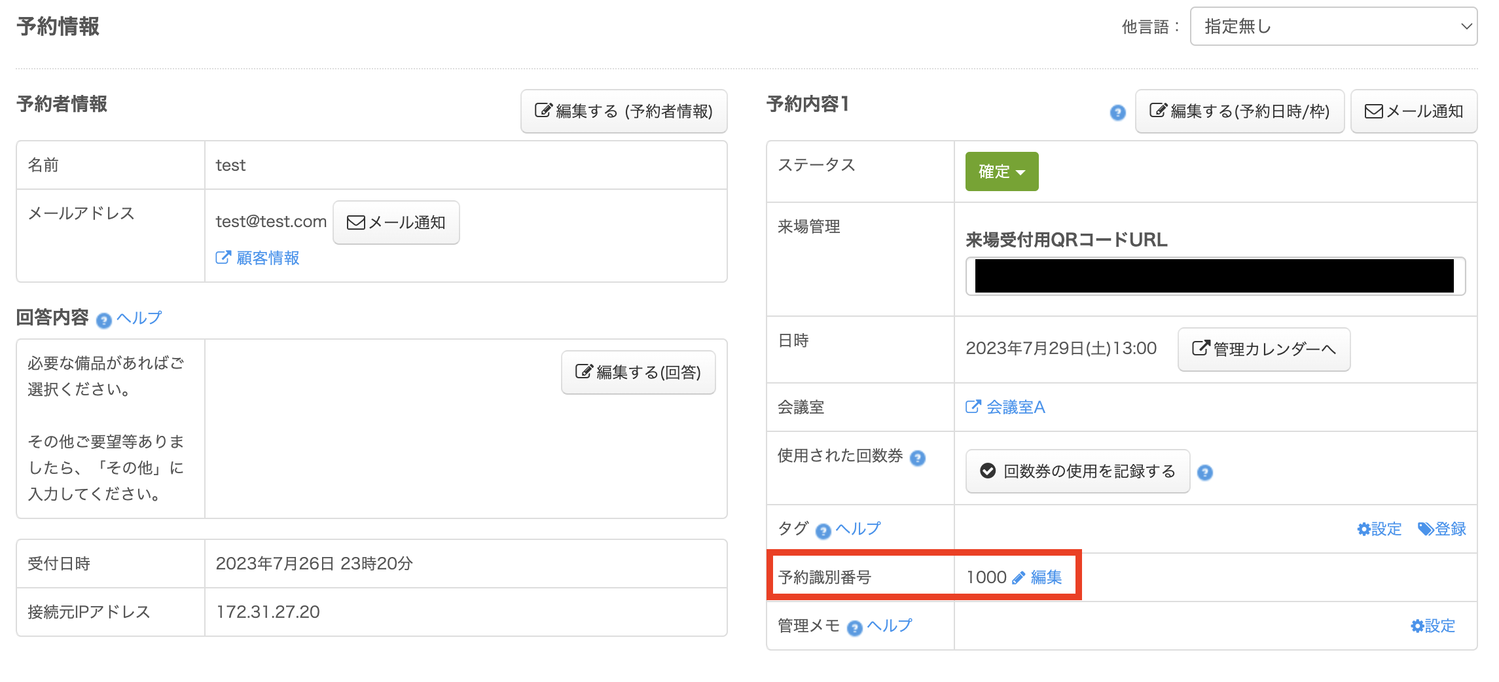Open 管理メモ 設定 gear link
Screen dimensions: 1499x682
click(x=1433, y=626)
